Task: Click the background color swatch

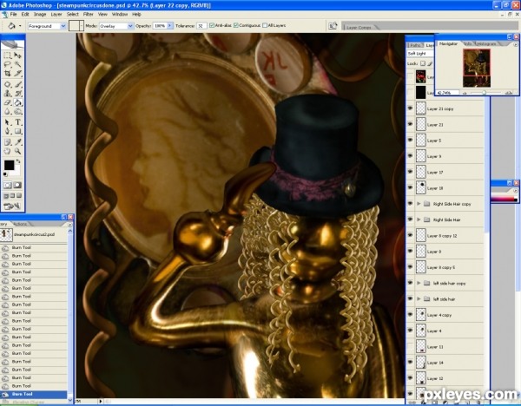Action: coord(16,172)
